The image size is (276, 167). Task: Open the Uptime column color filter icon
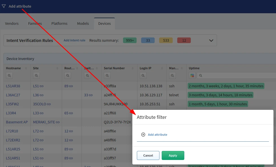(x=192, y=75)
